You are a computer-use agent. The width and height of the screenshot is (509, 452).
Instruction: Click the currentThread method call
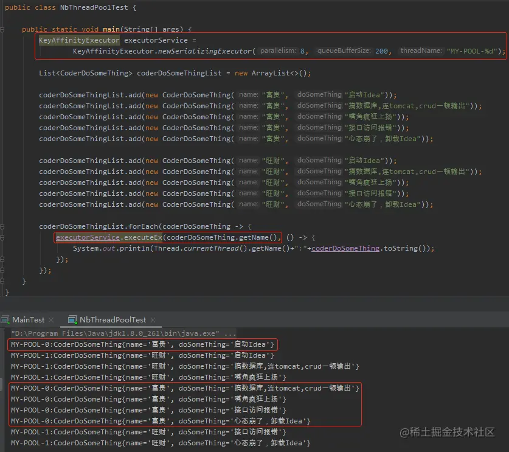tap(211, 248)
